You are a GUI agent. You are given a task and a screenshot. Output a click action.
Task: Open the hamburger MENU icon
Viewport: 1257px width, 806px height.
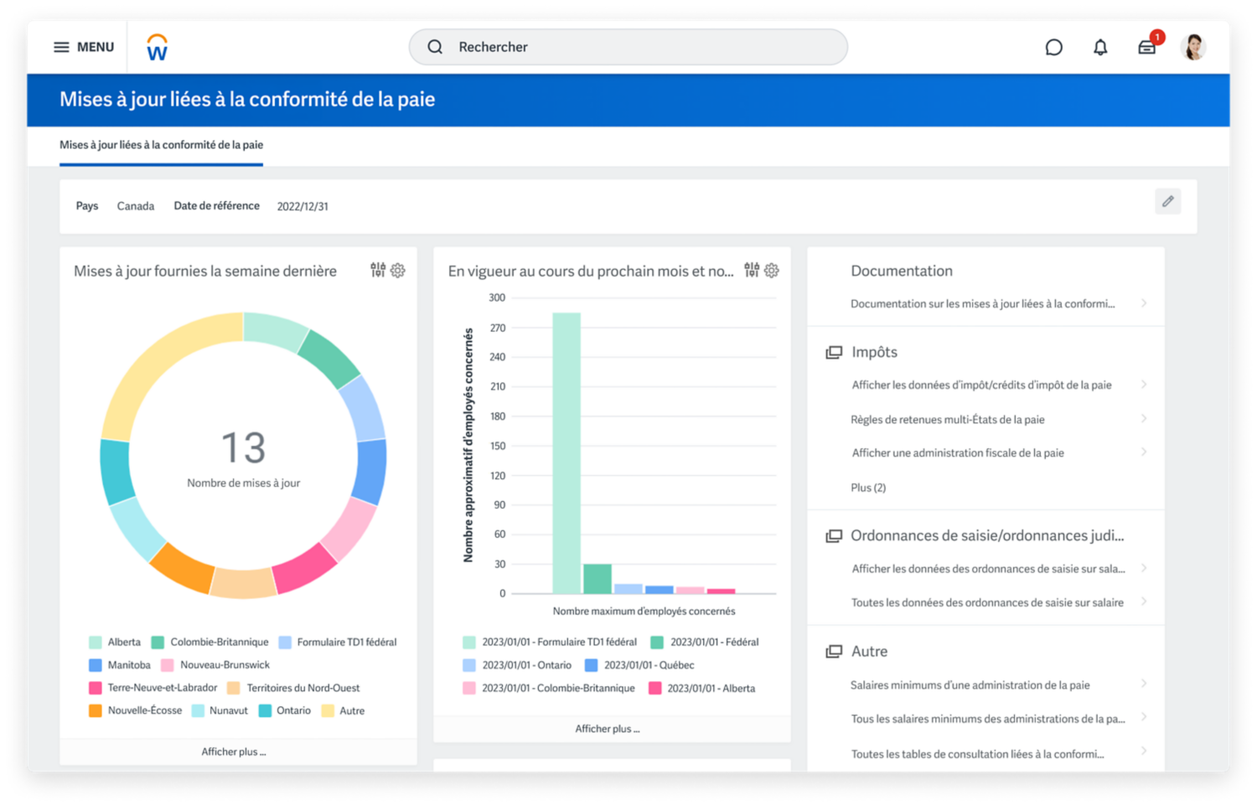pos(61,47)
